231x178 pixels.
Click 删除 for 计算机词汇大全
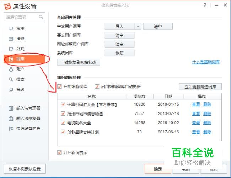[x=207, y=105]
